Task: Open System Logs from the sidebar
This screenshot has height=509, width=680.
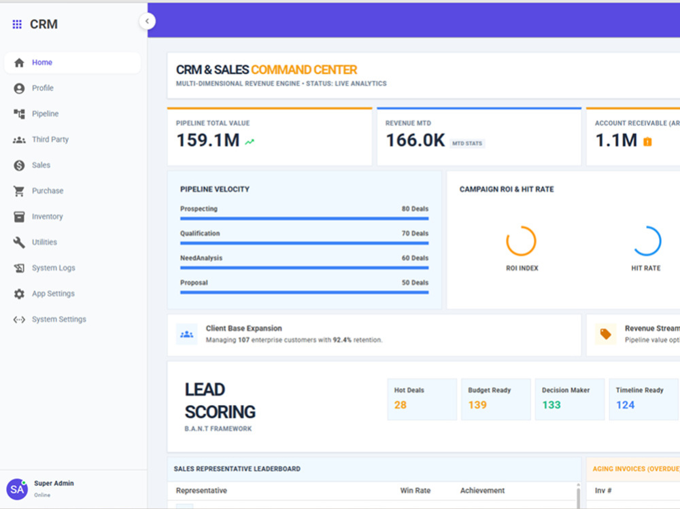Action: [73, 268]
